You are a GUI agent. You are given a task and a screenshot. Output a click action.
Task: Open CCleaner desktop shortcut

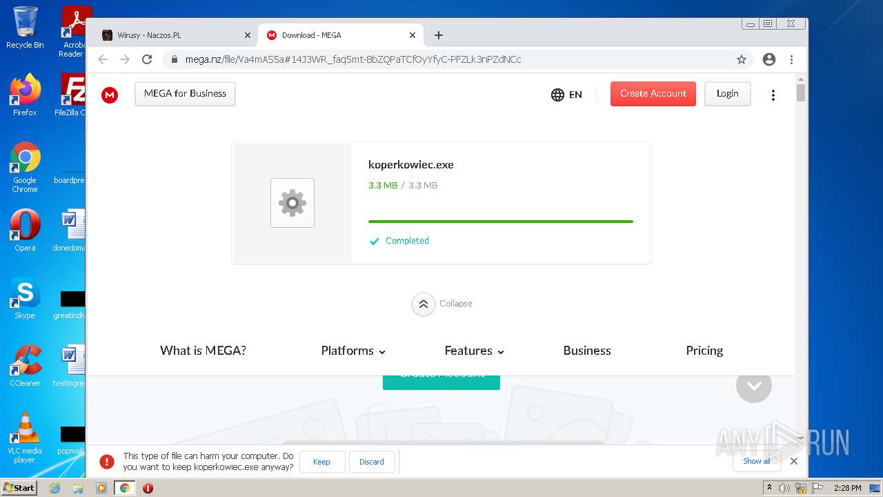[x=25, y=366]
